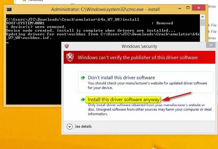Viewport: 218px width, 149px height.
Task: Click the red shield warning icon in the banner
Action: 70,57
